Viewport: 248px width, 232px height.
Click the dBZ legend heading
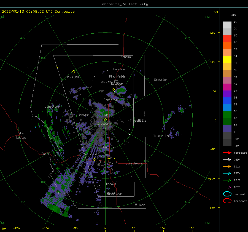(x=234, y=15)
